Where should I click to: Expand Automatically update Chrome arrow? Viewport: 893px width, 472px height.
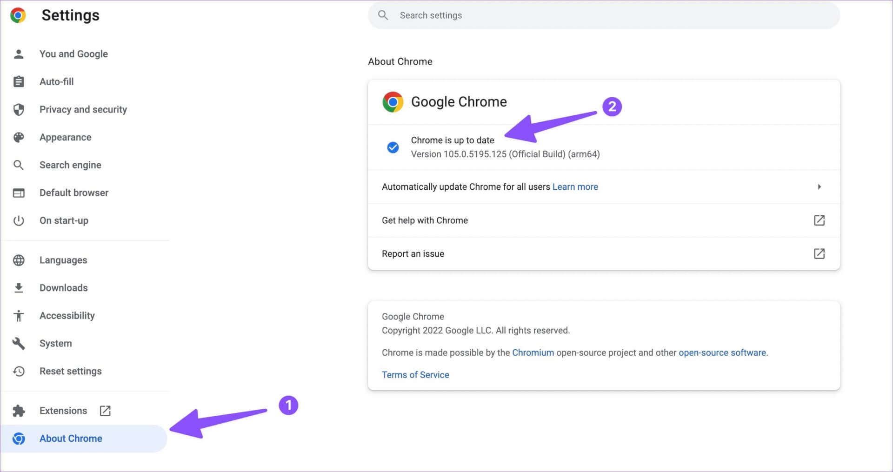[819, 187]
